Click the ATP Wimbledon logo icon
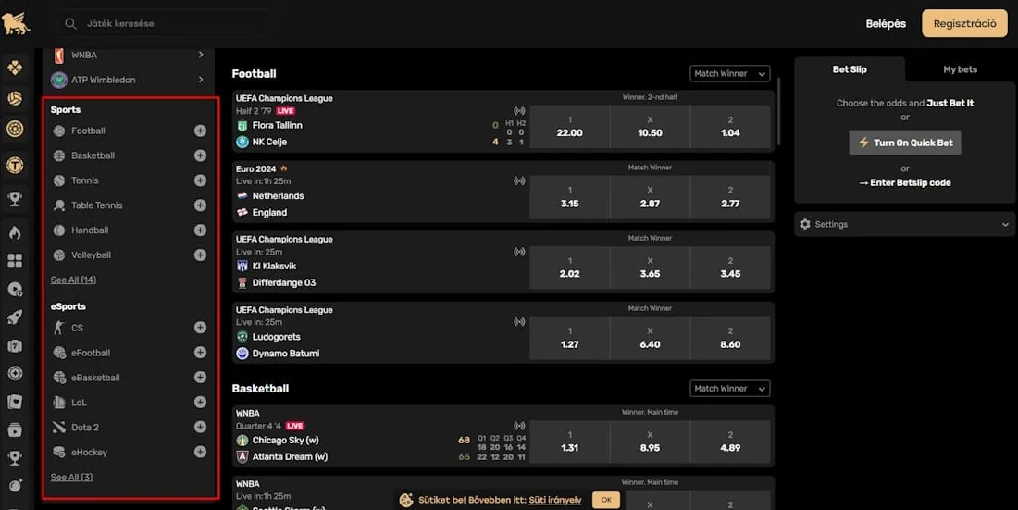This screenshot has width=1018, height=510. [59, 80]
